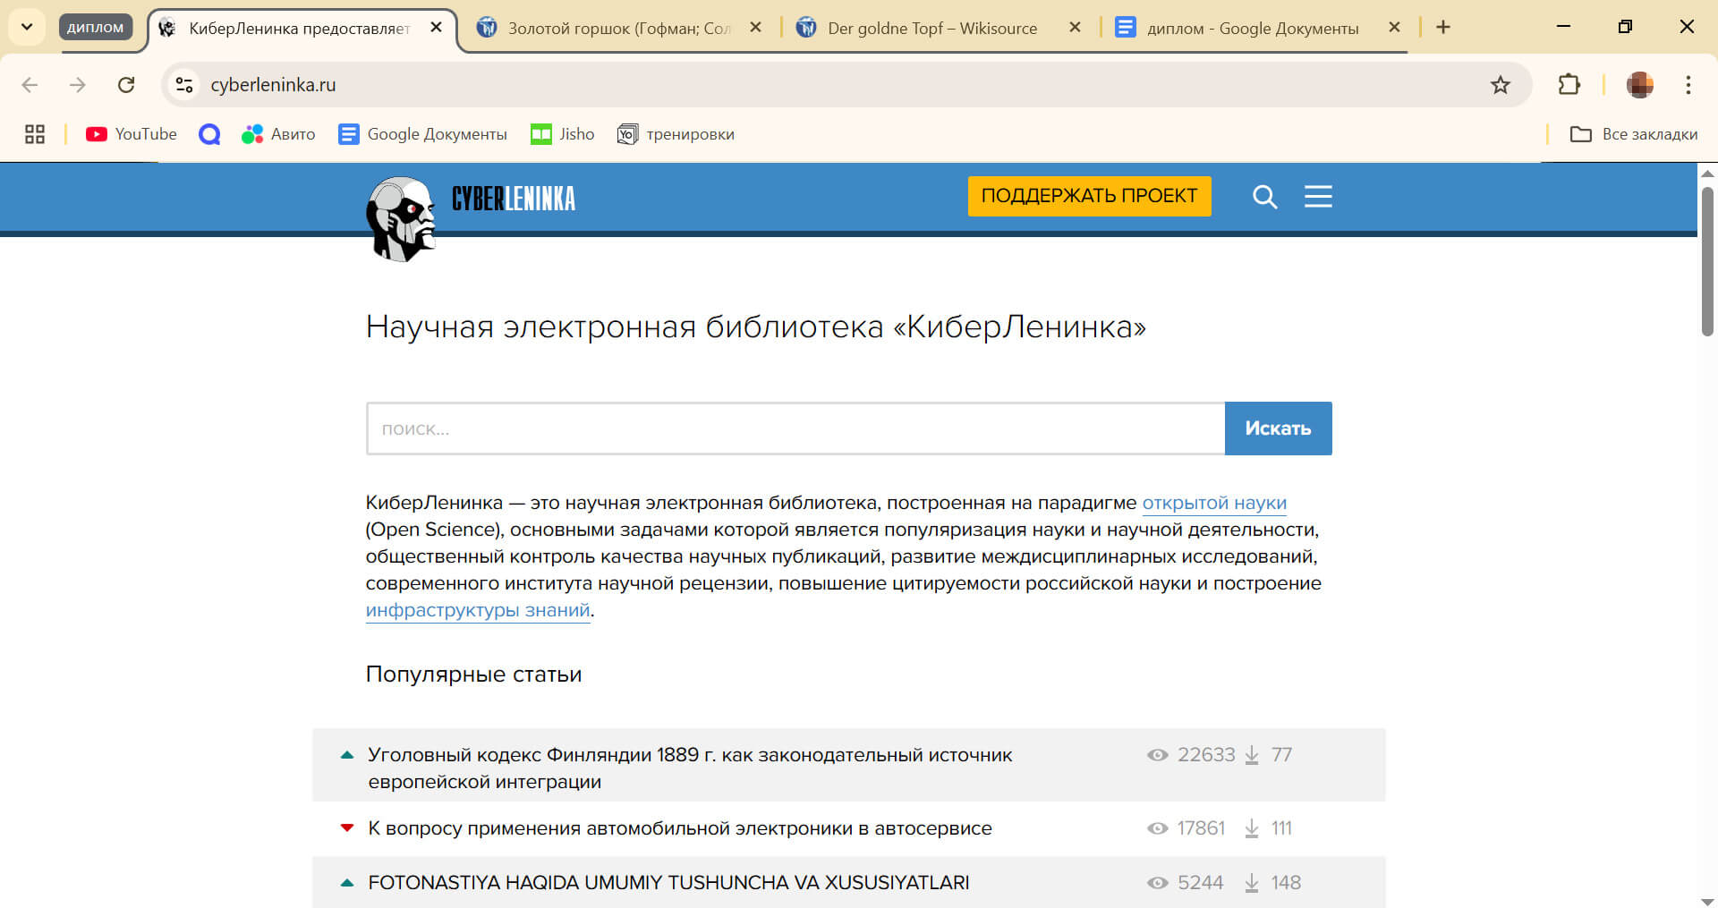Image resolution: width=1718 pixels, height=908 pixels.
Task: Click the download icon next to 148
Action: click(x=1252, y=884)
